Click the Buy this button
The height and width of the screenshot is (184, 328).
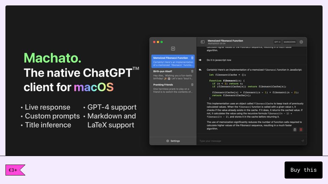[303, 170]
